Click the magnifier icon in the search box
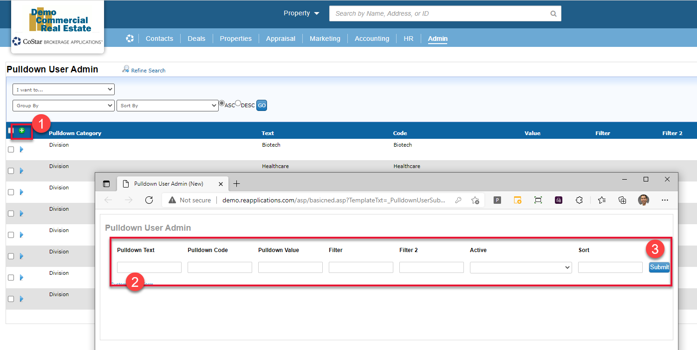 coord(553,14)
